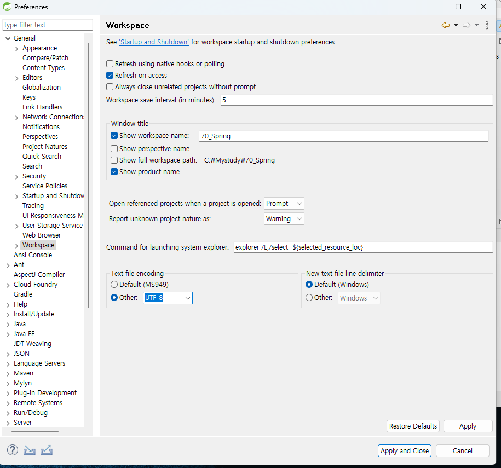This screenshot has height=468, width=501.
Task: Uncheck Refresh on access
Action: point(110,76)
